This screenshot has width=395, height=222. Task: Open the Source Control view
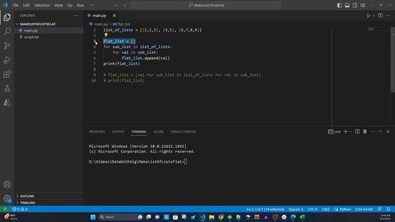click(7, 46)
